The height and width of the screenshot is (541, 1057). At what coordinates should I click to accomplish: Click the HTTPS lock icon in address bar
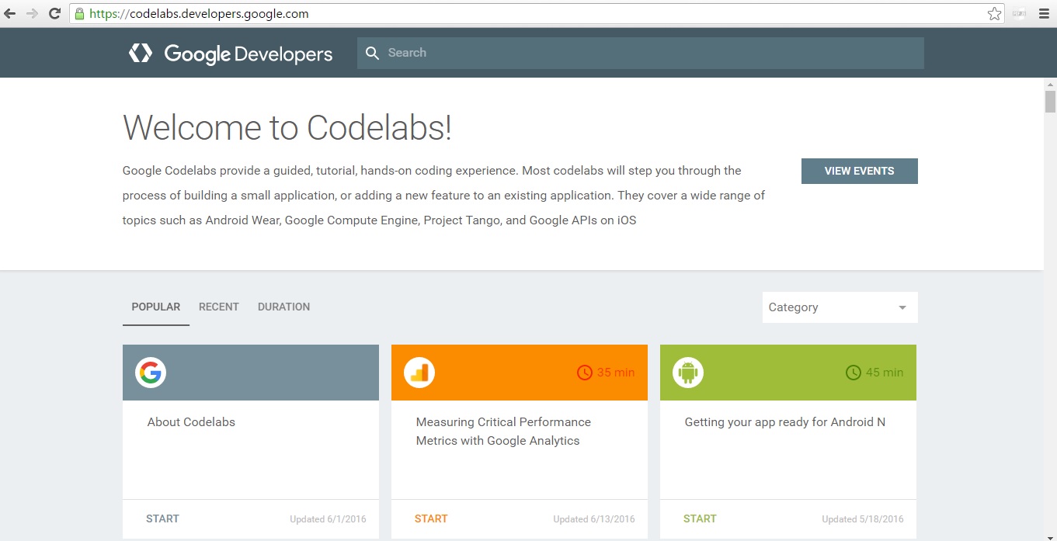(x=78, y=13)
